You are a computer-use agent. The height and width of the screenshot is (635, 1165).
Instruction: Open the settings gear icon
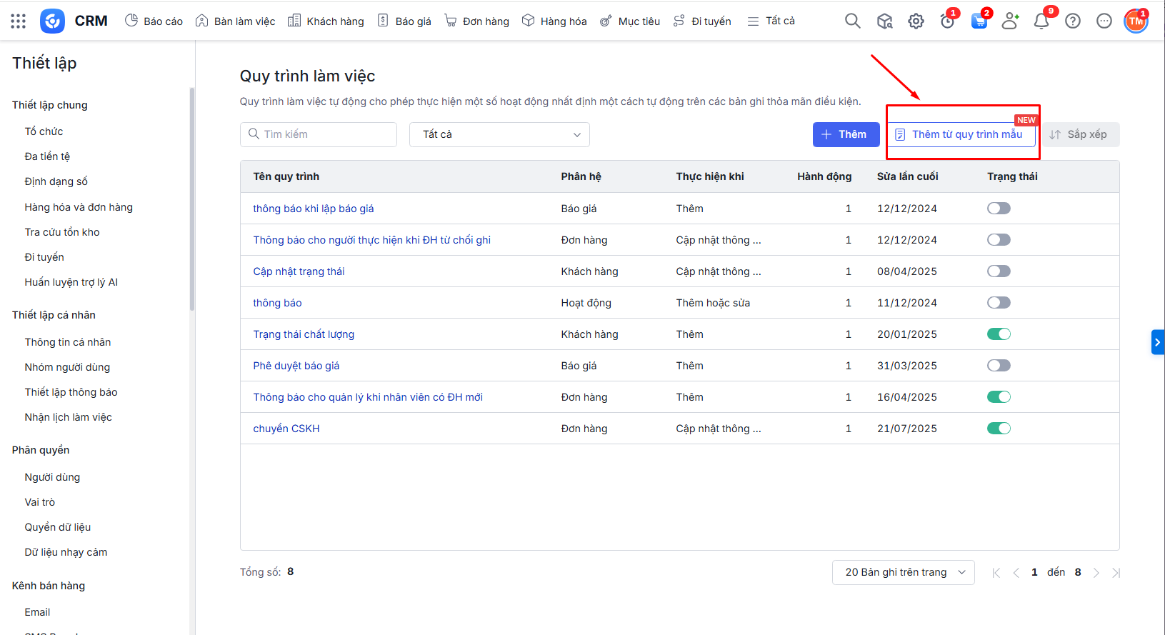[916, 21]
